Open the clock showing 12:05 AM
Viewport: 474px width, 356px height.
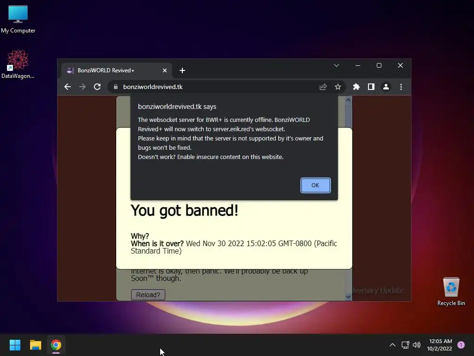440,345
